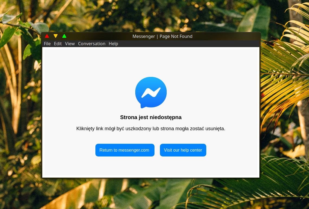Open the View menu
This screenshot has width=309, height=209.
(x=70, y=44)
